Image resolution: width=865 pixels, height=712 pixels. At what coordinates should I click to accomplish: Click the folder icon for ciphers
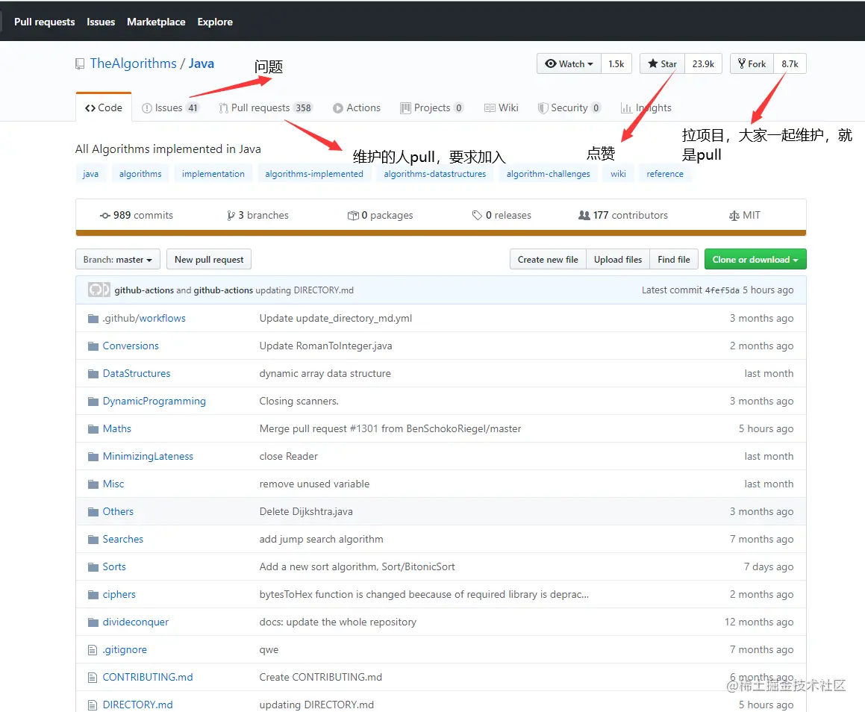93,595
